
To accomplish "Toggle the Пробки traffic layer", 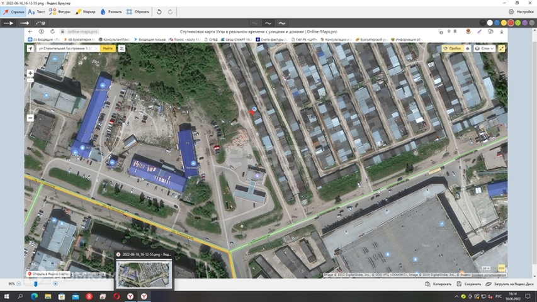I will (x=453, y=48).
